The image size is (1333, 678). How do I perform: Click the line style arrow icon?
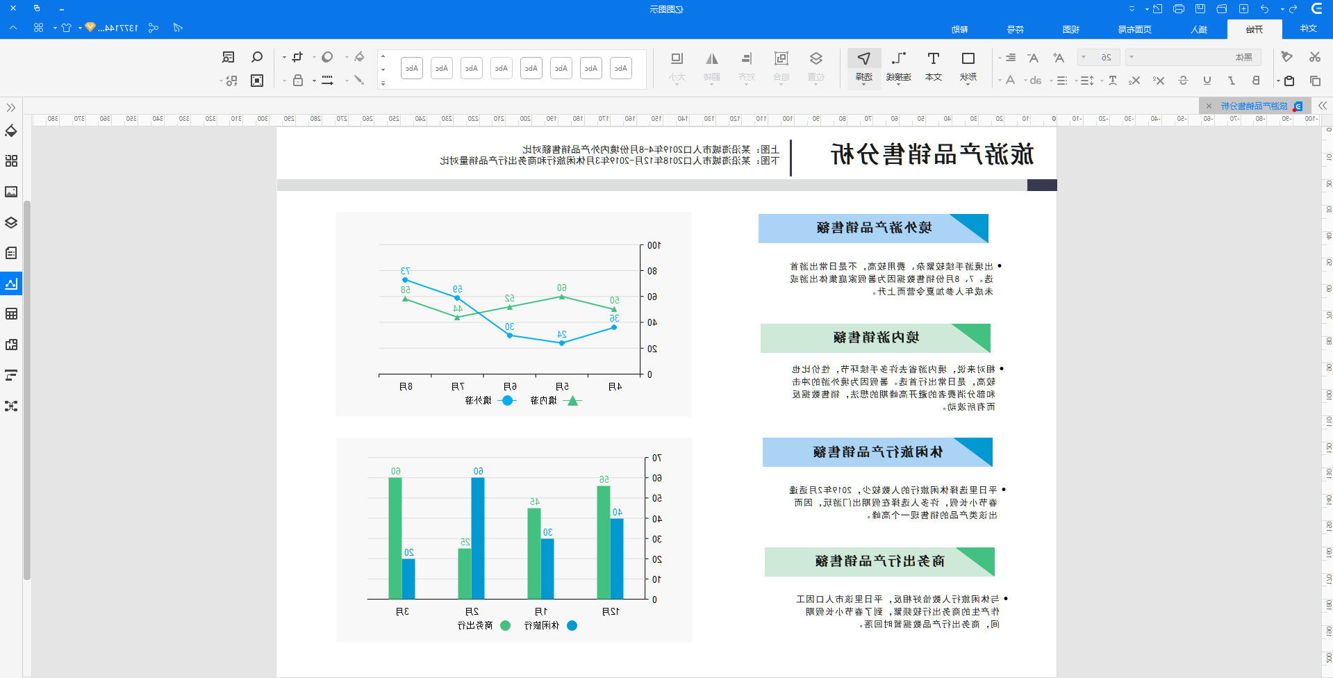pos(327,81)
